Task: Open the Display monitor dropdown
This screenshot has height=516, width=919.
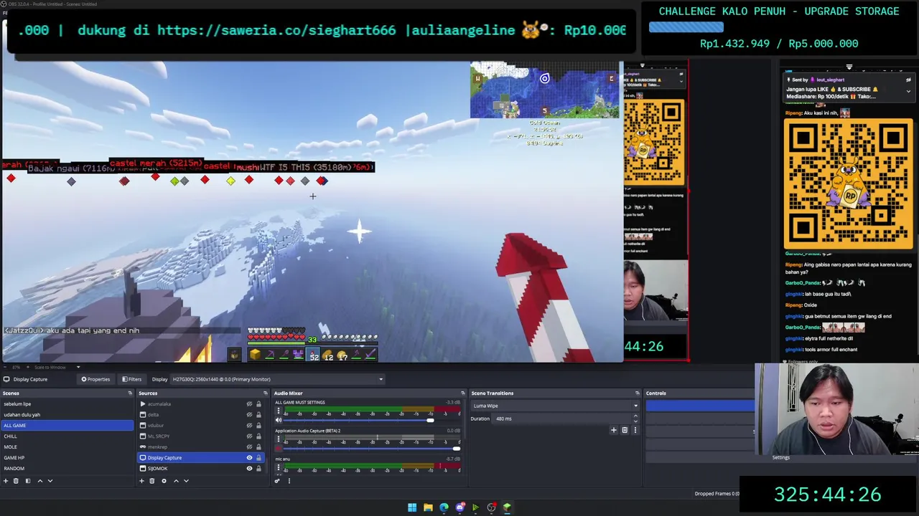Action: point(278,379)
